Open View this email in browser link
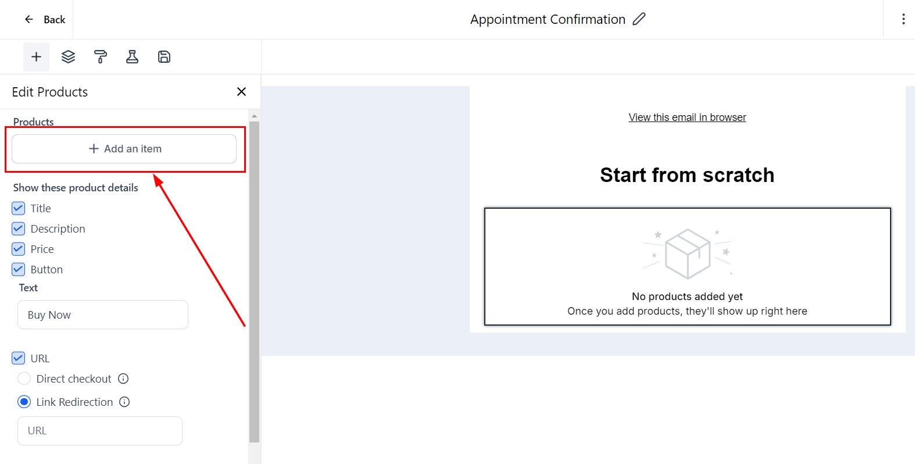 click(x=687, y=117)
